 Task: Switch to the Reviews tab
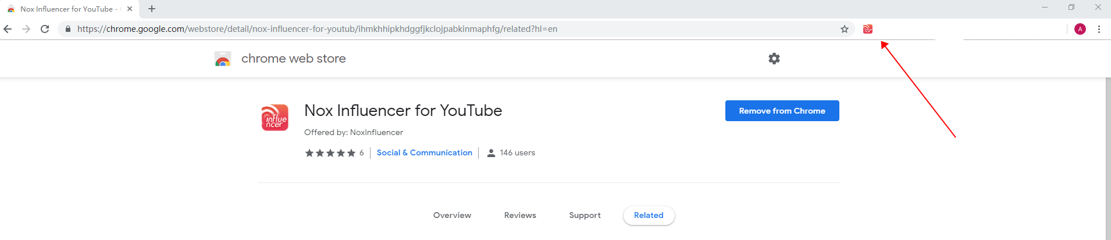pos(520,215)
